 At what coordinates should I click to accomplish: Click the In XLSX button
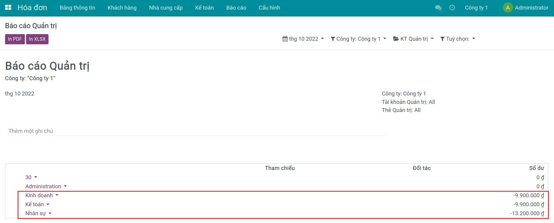click(x=37, y=39)
